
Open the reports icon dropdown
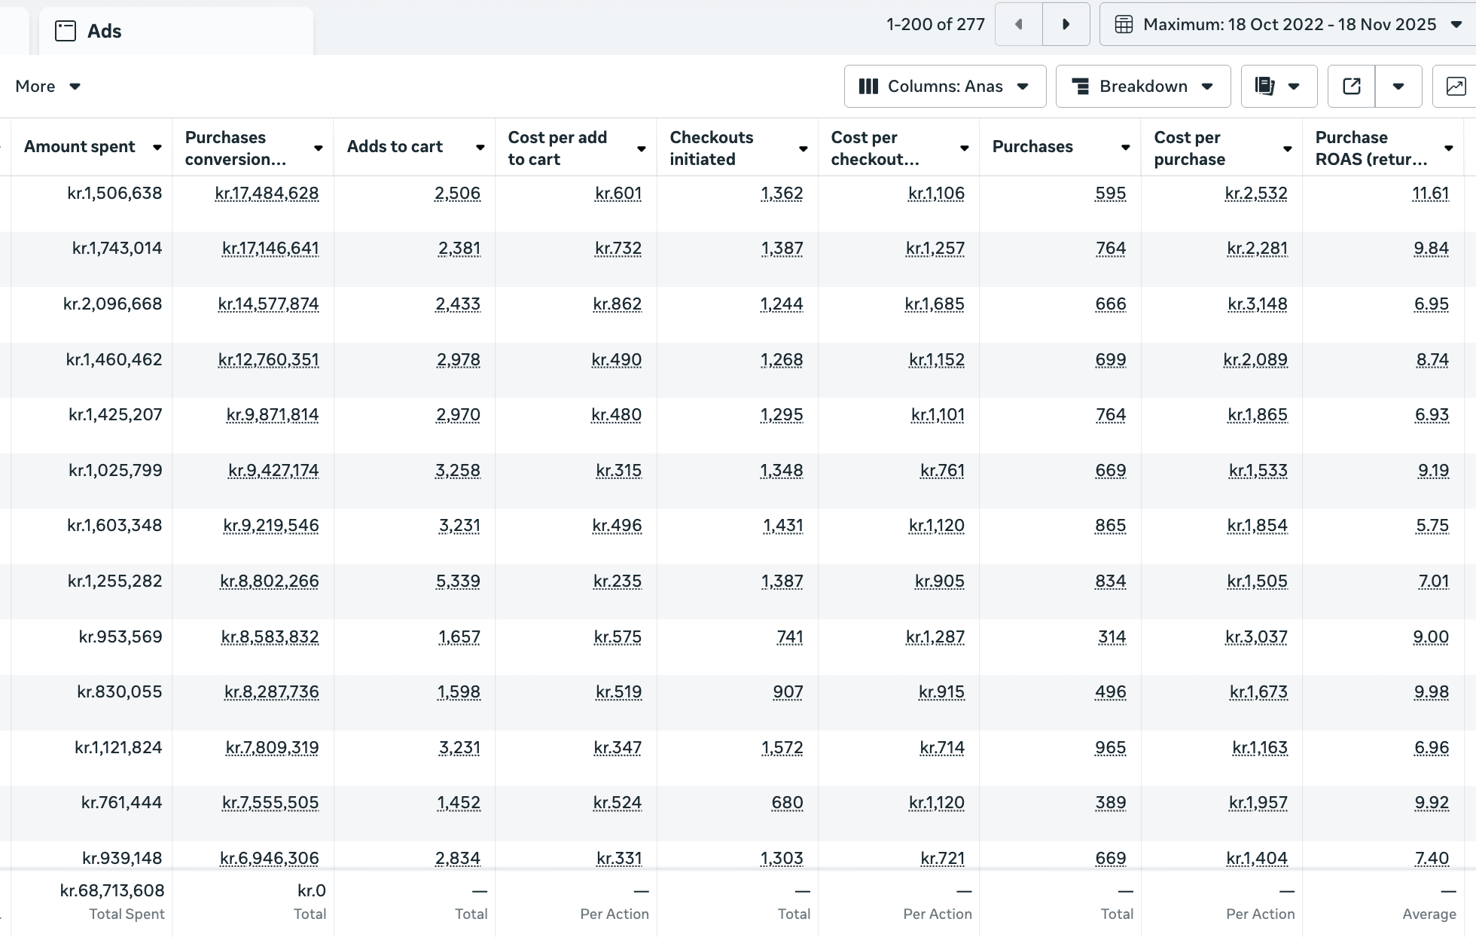click(x=1279, y=87)
